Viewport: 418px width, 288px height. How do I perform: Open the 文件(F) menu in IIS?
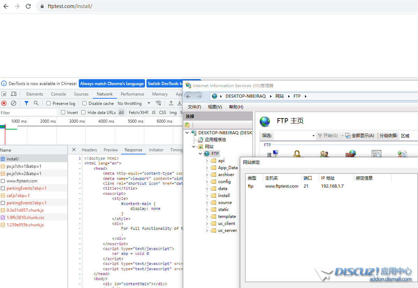pos(194,107)
